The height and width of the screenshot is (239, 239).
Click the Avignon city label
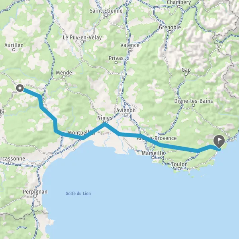point(126,110)
